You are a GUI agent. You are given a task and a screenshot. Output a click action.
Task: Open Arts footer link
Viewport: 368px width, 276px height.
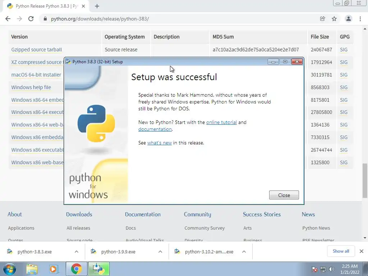[247, 228]
